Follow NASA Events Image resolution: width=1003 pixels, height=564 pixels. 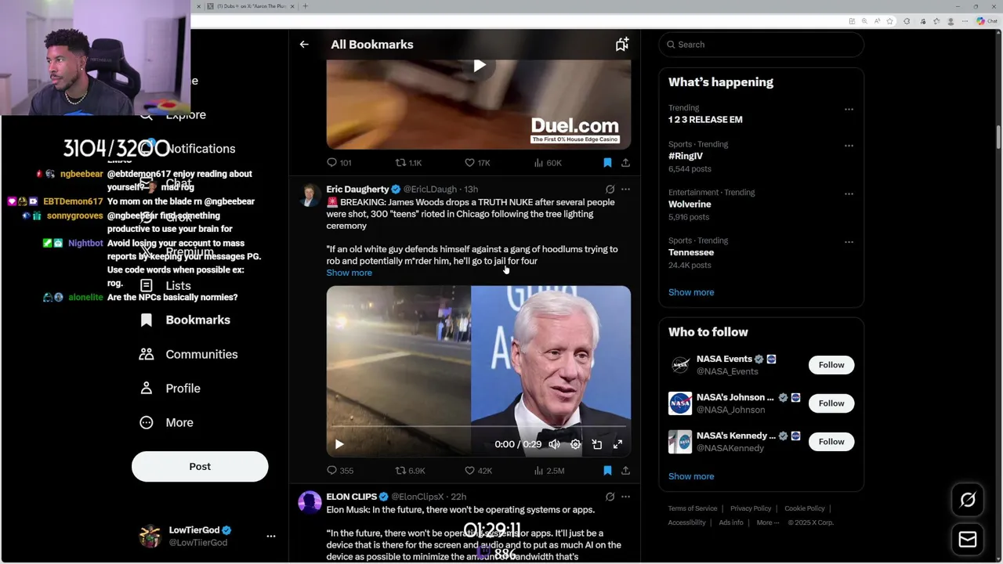tap(831, 365)
